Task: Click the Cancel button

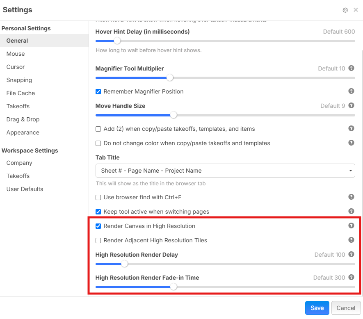Action: [346, 308]
